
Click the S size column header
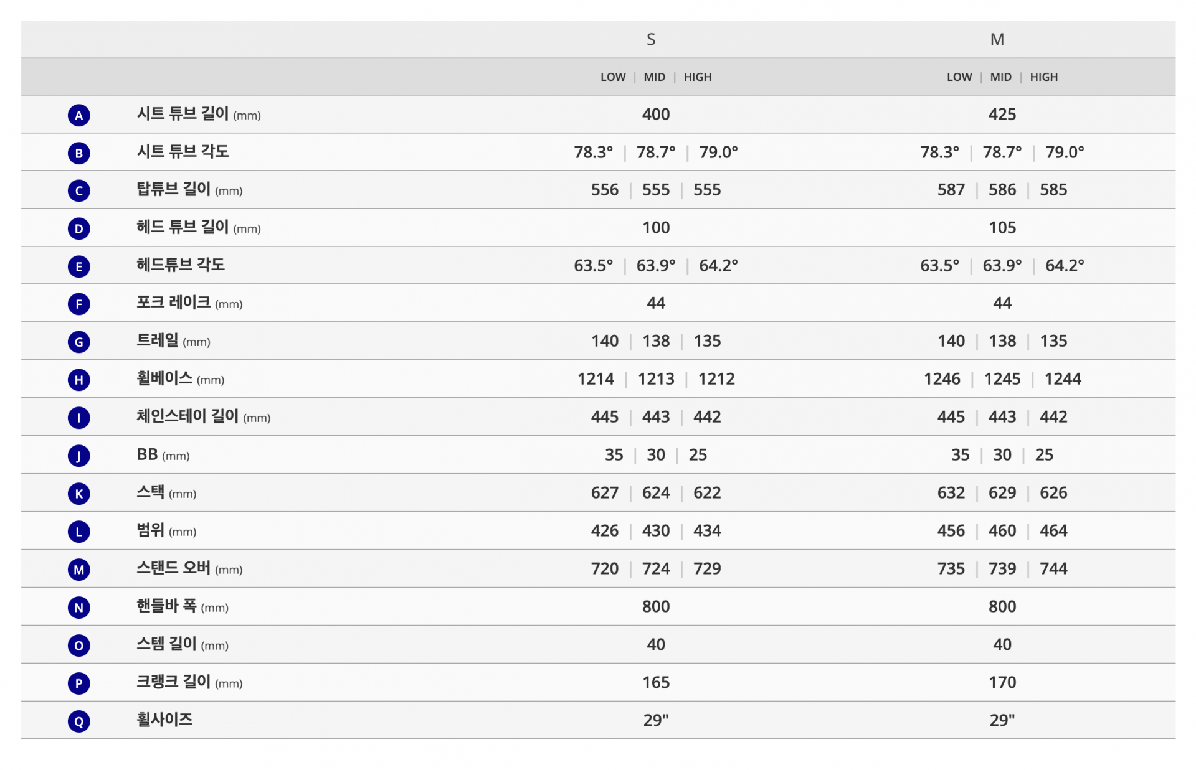pyautogui.click(x=651, y=39)
